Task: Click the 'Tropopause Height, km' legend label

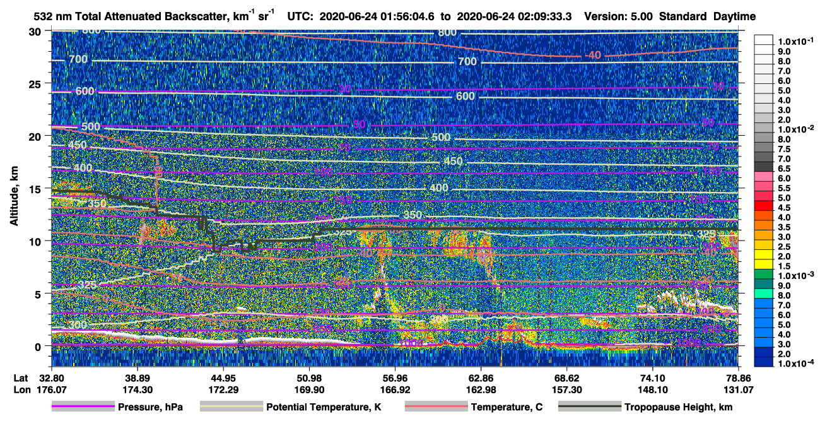Action: click(678, 407)
